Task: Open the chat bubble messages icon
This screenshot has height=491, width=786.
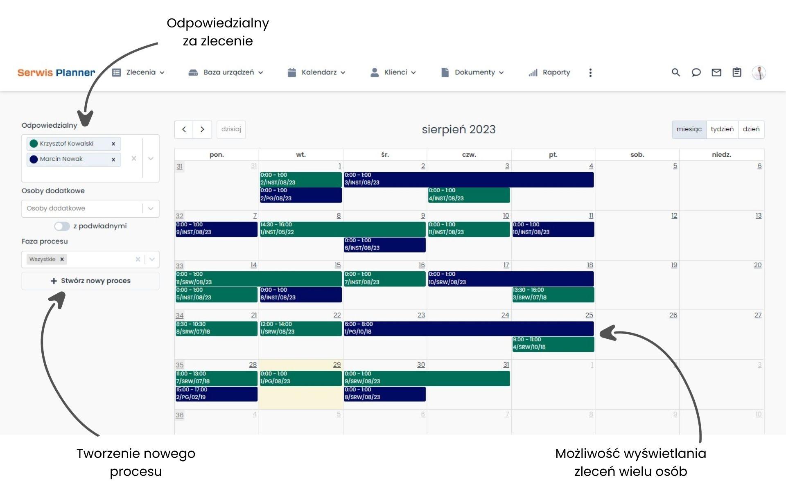Action: (696, 72)
